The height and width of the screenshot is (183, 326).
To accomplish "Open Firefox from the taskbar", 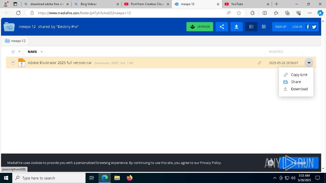I will [130, 178].
